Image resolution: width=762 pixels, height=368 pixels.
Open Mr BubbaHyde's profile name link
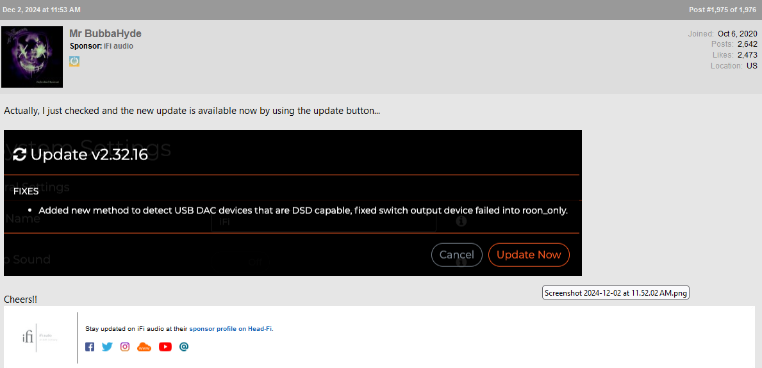[x=105, y=33]
